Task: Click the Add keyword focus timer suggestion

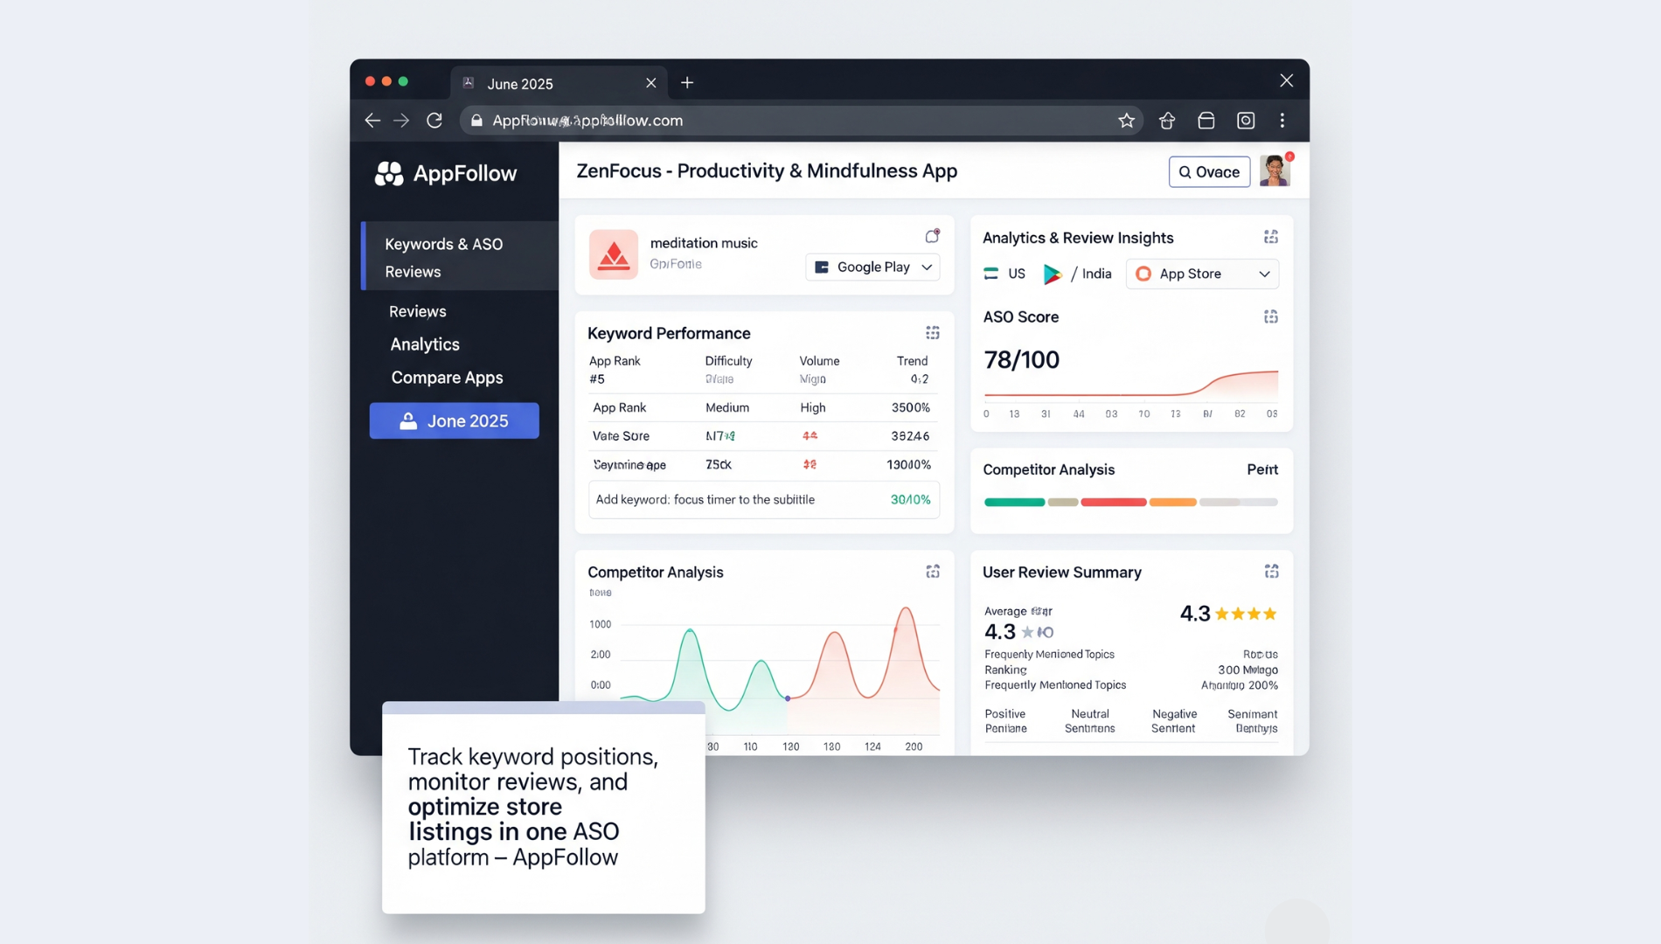Action: coord(763,499)
